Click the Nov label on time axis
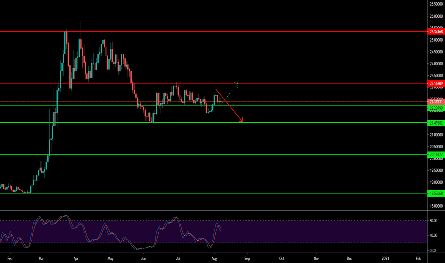The image size is (445, 263). (x=316, y=258)
